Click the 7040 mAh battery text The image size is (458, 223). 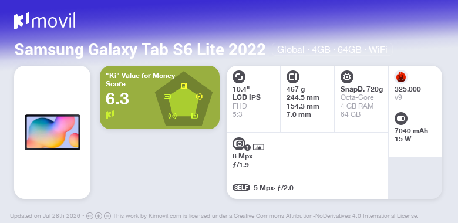[411, 131]
